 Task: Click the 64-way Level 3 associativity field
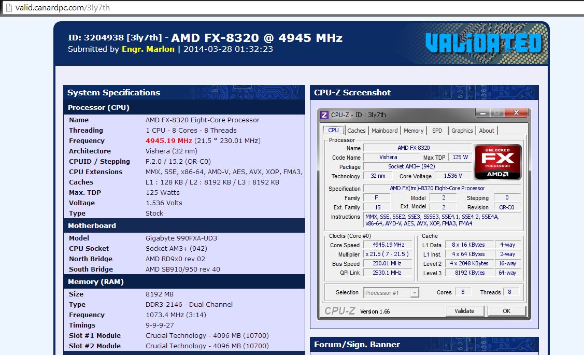pyautogui.click(x=508, y=273)
